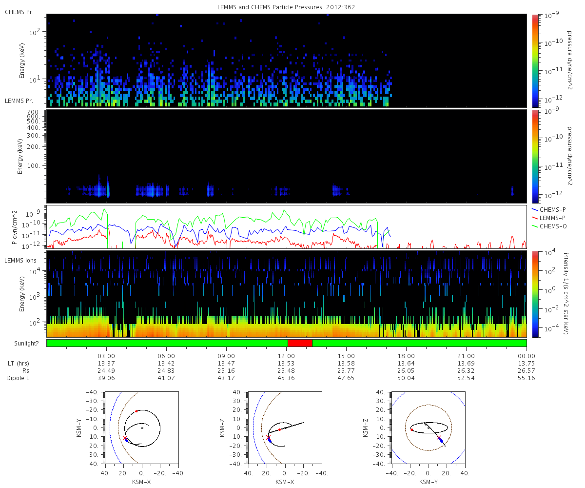Viewport: 585px width, 488px height.
Task: Click Dipole L value 55.16
Action: pos(526,378)
